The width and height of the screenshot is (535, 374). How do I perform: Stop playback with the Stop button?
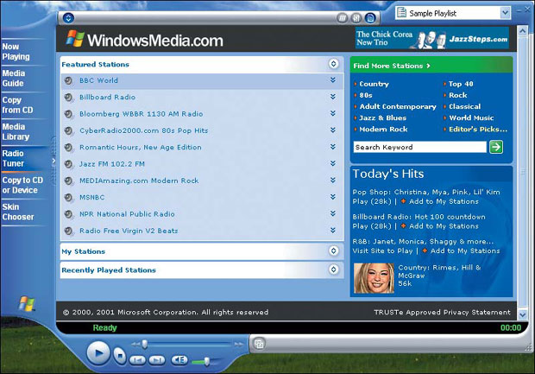pyautogui.click(x=120, y=356)
